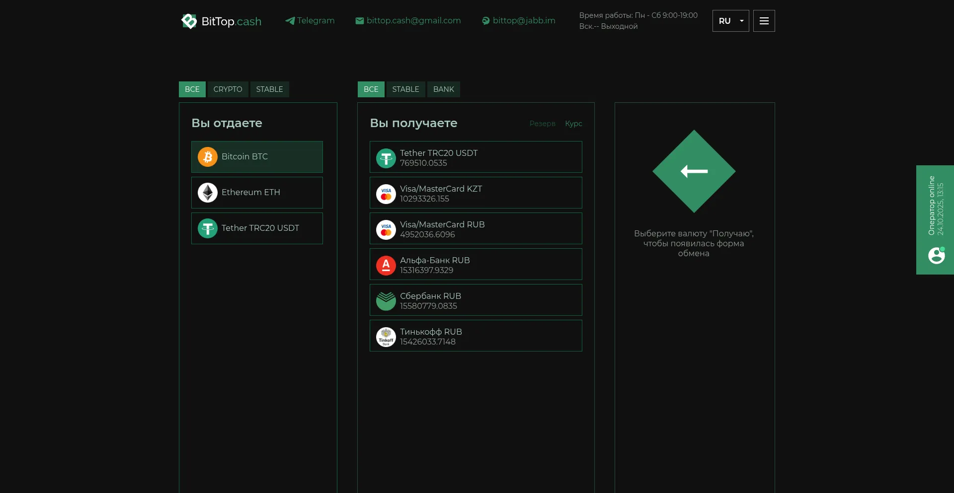Screen dimensions: 954x493
Task: Click the Bitcoin BTC coin icon
Action: (x=208, y=157)
